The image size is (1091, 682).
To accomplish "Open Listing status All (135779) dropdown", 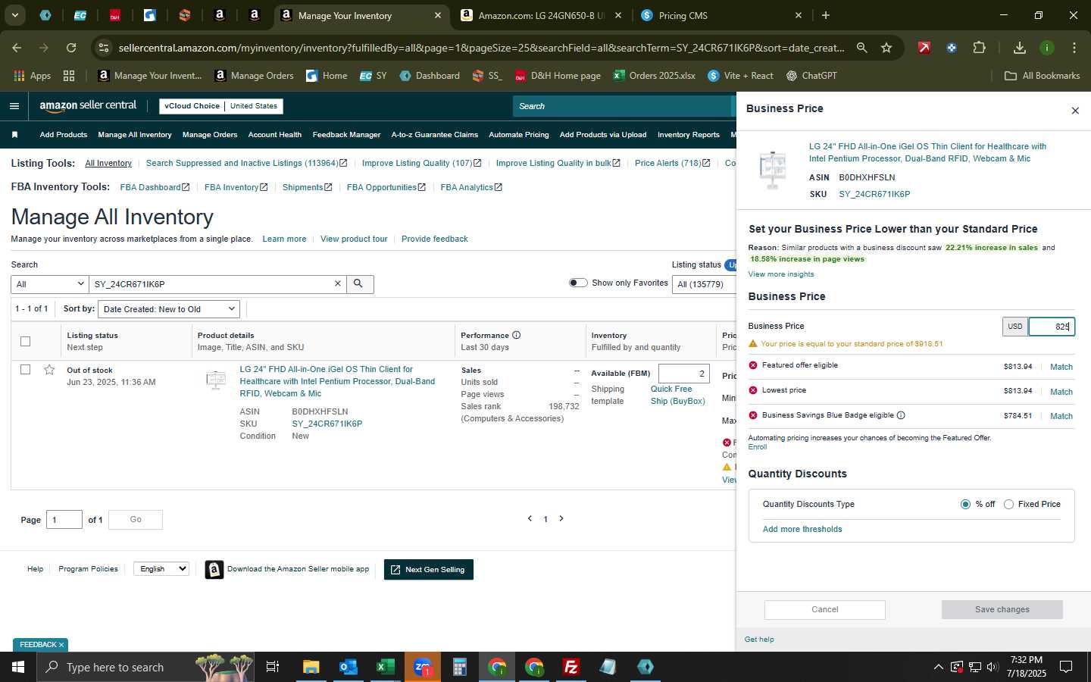I will click(704, 284).
